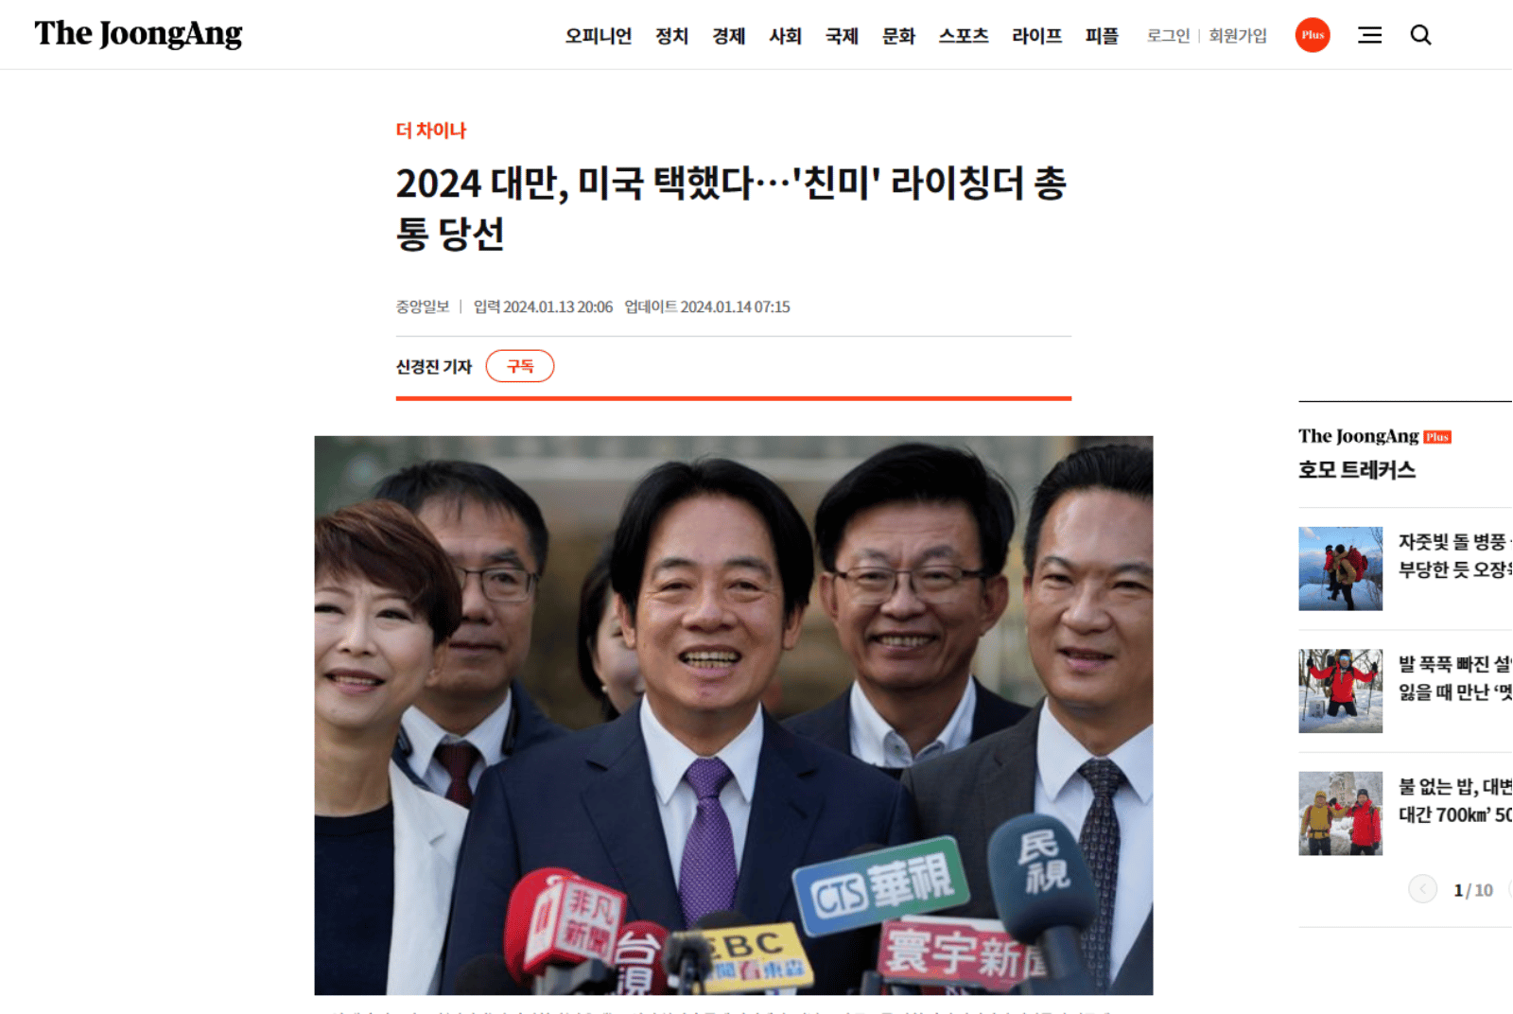Click the red Plus circle icon

tap(1313, 35)
